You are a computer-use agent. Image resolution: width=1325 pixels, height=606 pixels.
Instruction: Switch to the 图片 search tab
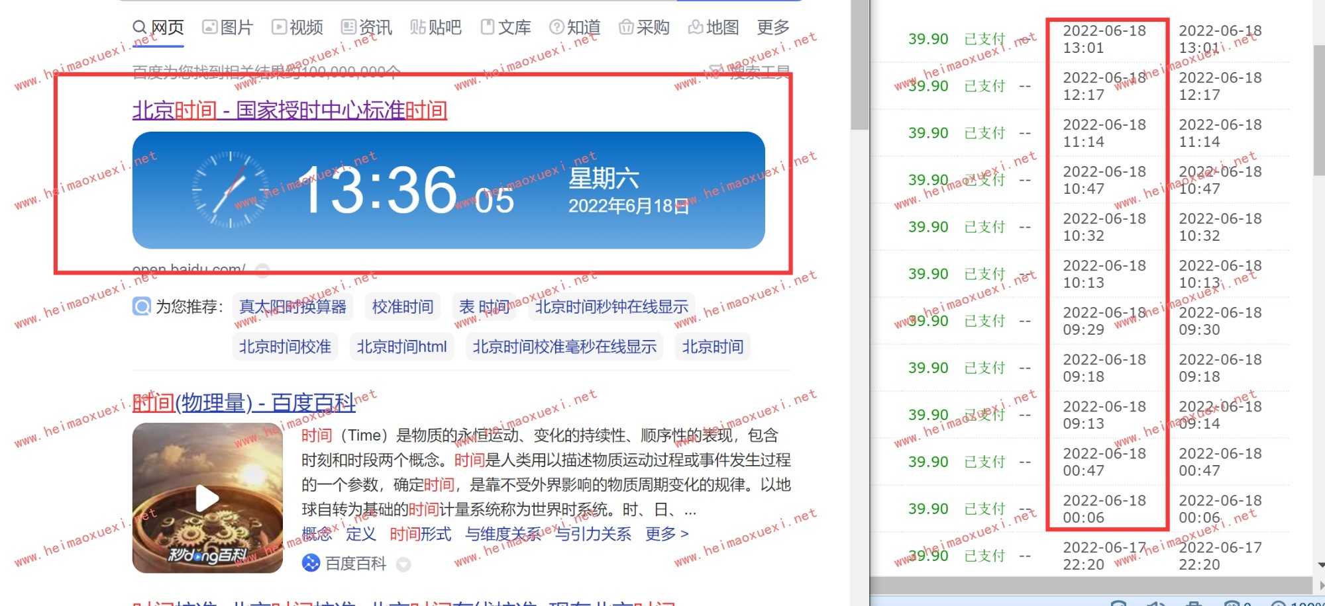click(228, 27)
